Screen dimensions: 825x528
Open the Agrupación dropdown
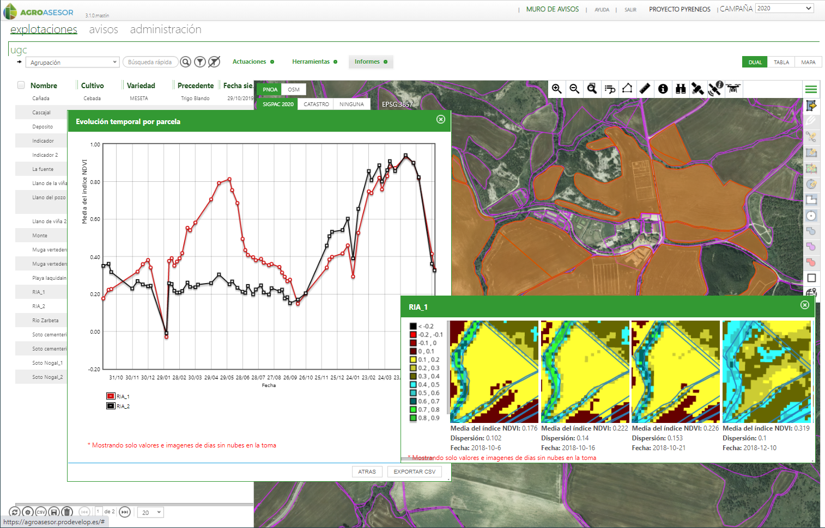[72, 62]
